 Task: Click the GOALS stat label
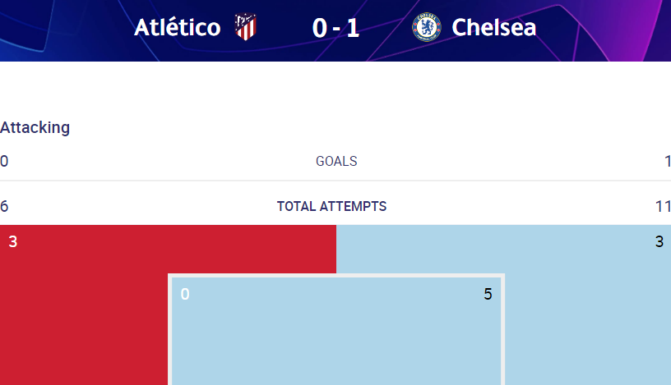336,161
